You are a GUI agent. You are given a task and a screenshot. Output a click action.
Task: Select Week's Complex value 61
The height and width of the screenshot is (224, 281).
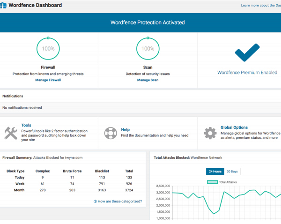(x=43, y=184)
